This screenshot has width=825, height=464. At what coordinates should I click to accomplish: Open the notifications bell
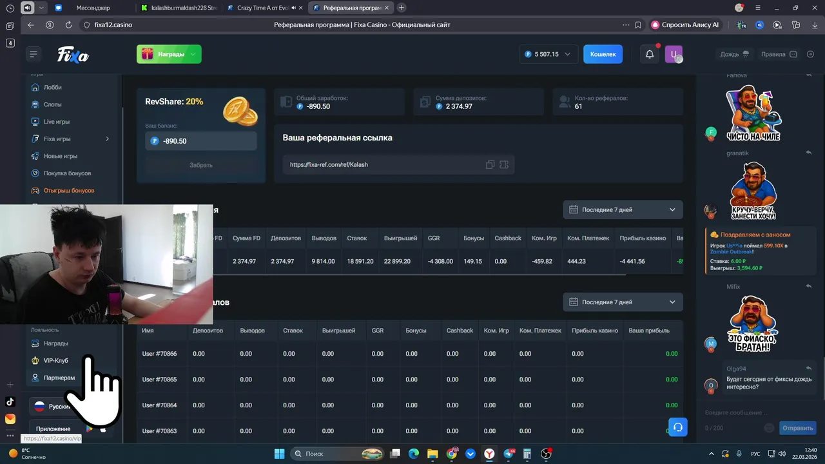point(650,54)
